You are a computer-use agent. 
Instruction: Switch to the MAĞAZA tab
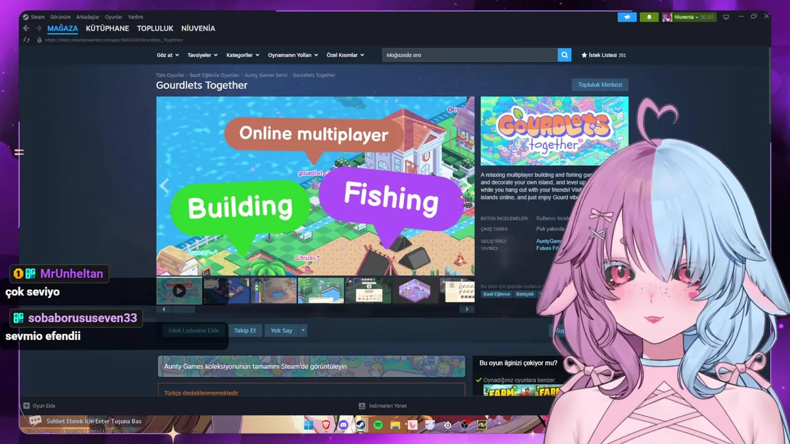(x=62, y=28)
